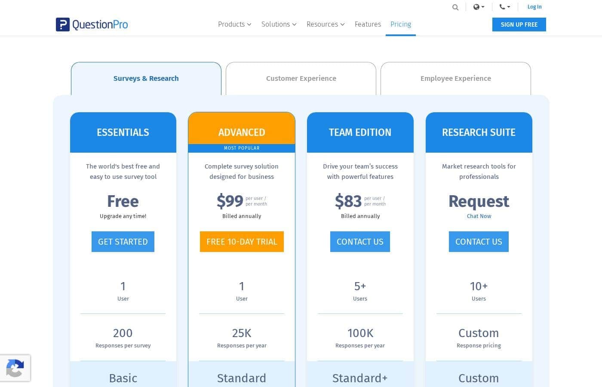Viewport: 602px width, 387px height.
Task: Click the Upgrade any time! text
Action: (x=123, y=216)
